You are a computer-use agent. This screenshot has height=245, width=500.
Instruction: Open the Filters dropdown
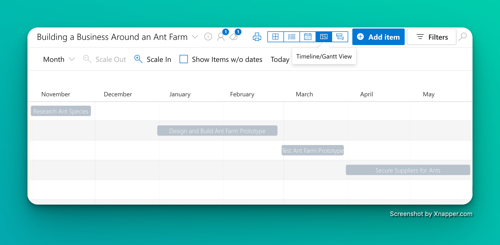(x=432, y=37)
